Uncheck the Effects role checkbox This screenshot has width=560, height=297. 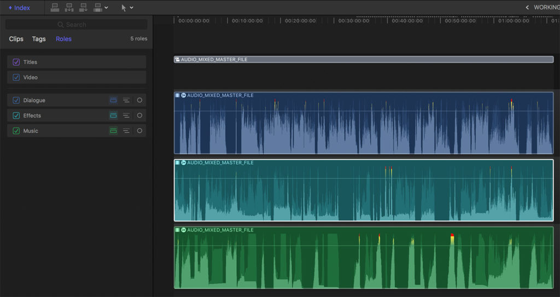point(16,115)
